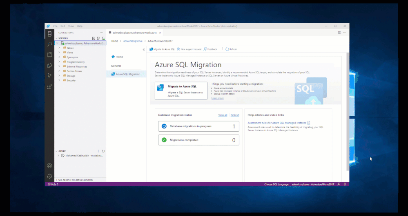Open the Help menu
The image size is (408, 216).
(x=80, y=26)
